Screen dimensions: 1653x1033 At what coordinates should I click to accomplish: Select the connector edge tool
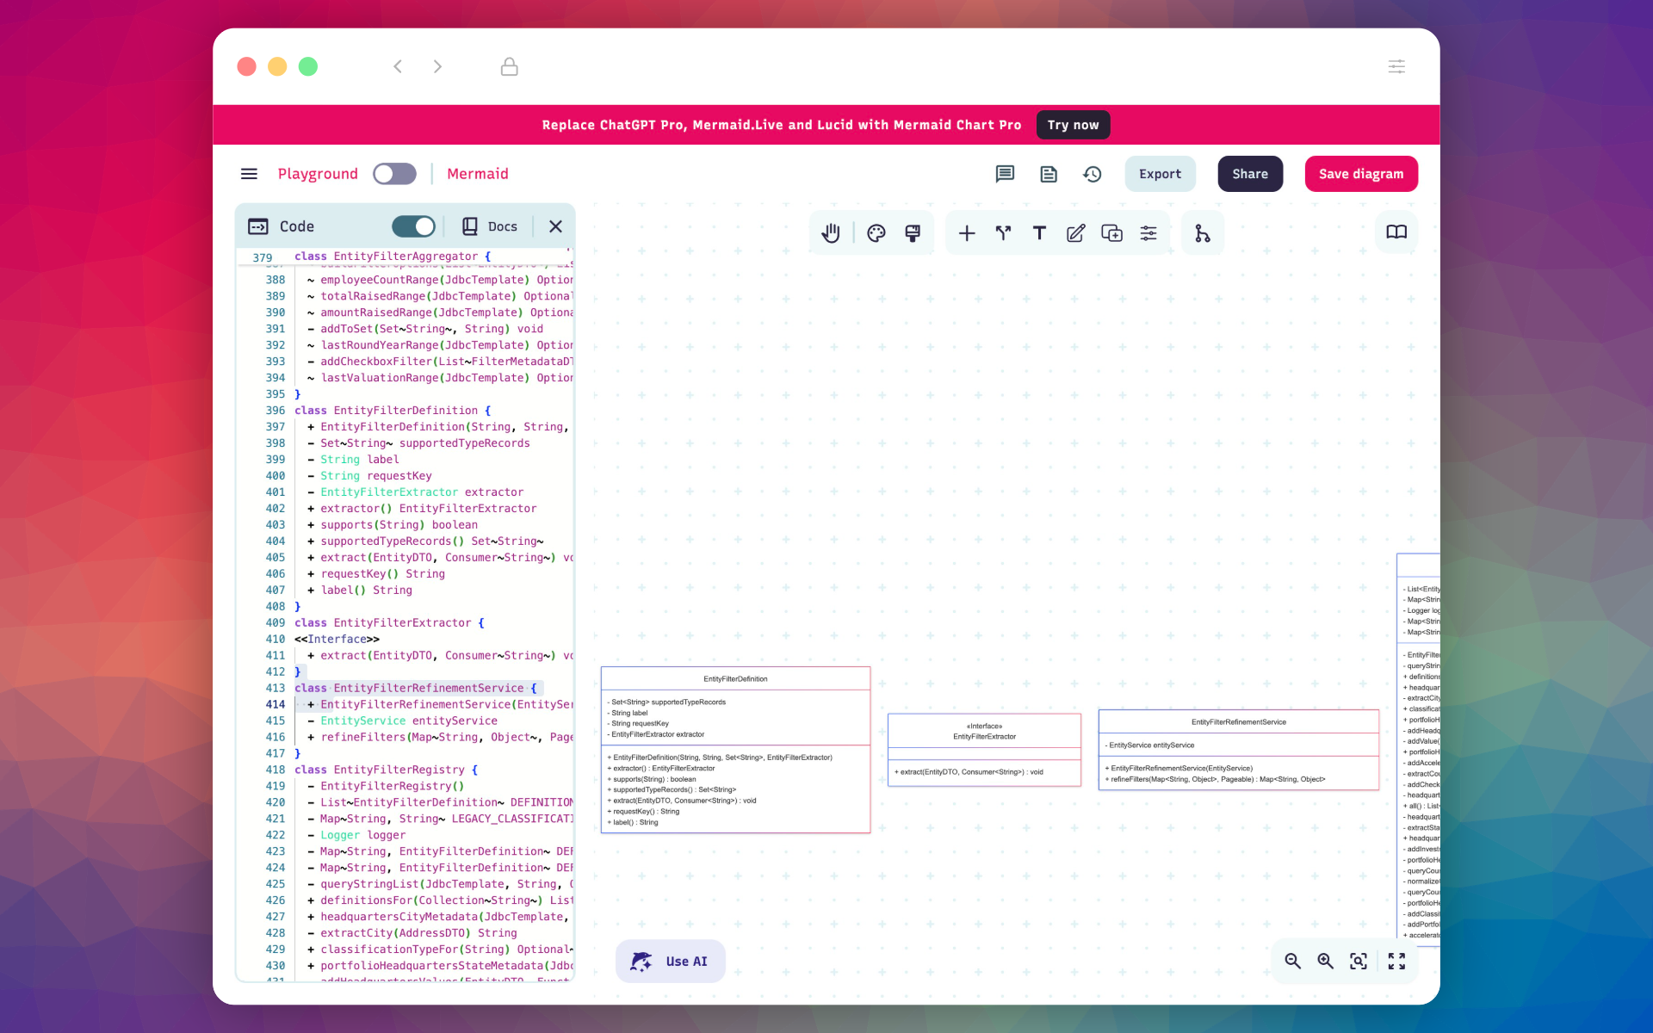[1002, 232]
